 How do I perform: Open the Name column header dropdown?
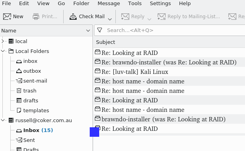coord(88,31)
